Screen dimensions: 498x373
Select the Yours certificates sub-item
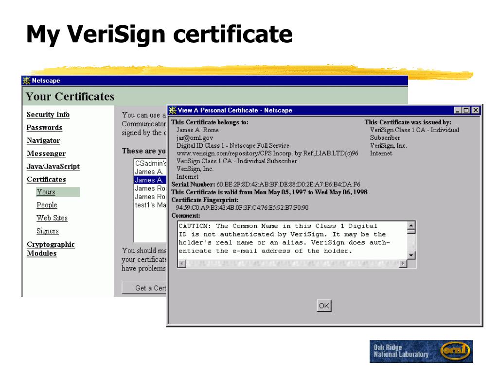(x=46, y=192)
